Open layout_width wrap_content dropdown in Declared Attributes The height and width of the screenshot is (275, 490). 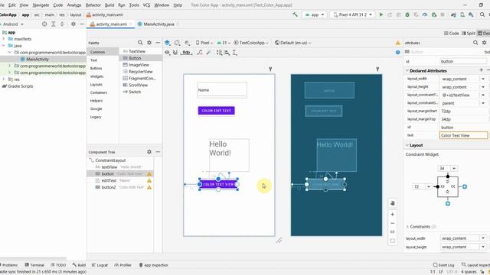click(483, 79)
